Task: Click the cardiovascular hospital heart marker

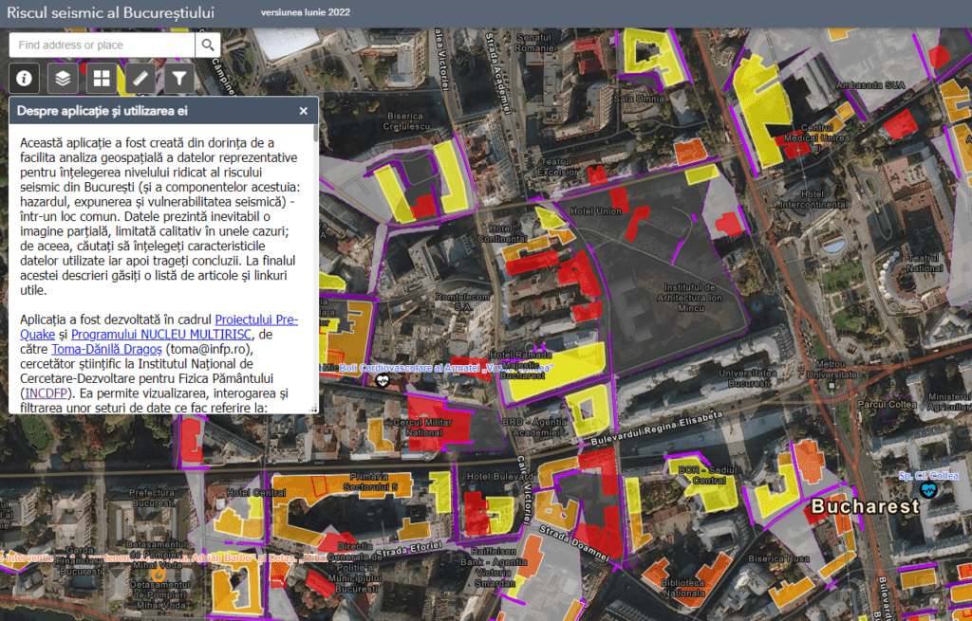Action: [x=384, y=379]
